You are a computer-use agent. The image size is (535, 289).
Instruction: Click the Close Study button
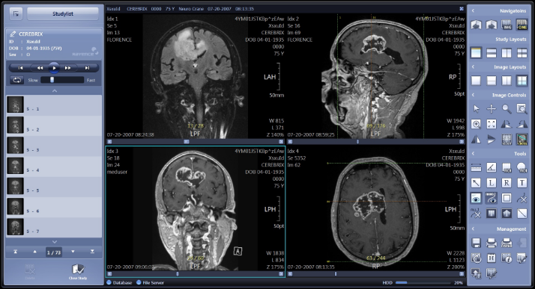[78, 272]
